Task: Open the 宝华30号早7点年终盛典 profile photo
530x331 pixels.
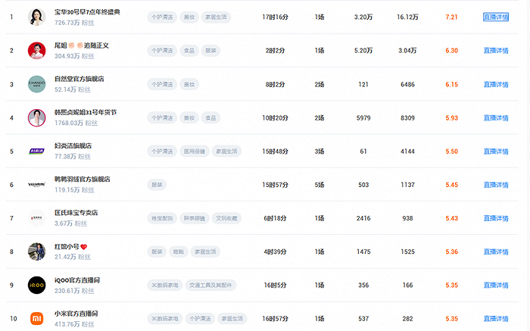Action: 37,17
